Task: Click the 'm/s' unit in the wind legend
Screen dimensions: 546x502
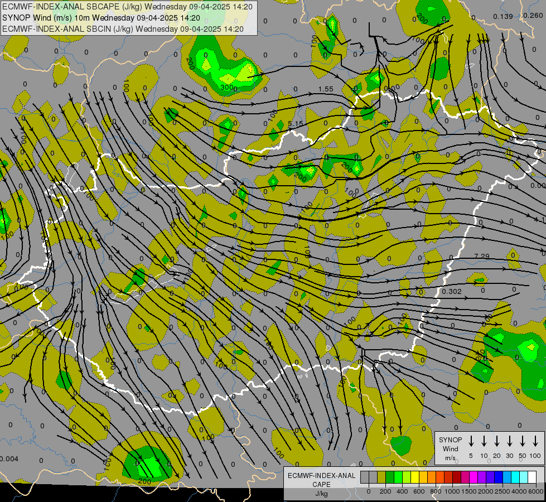Action: coord(450,458)
